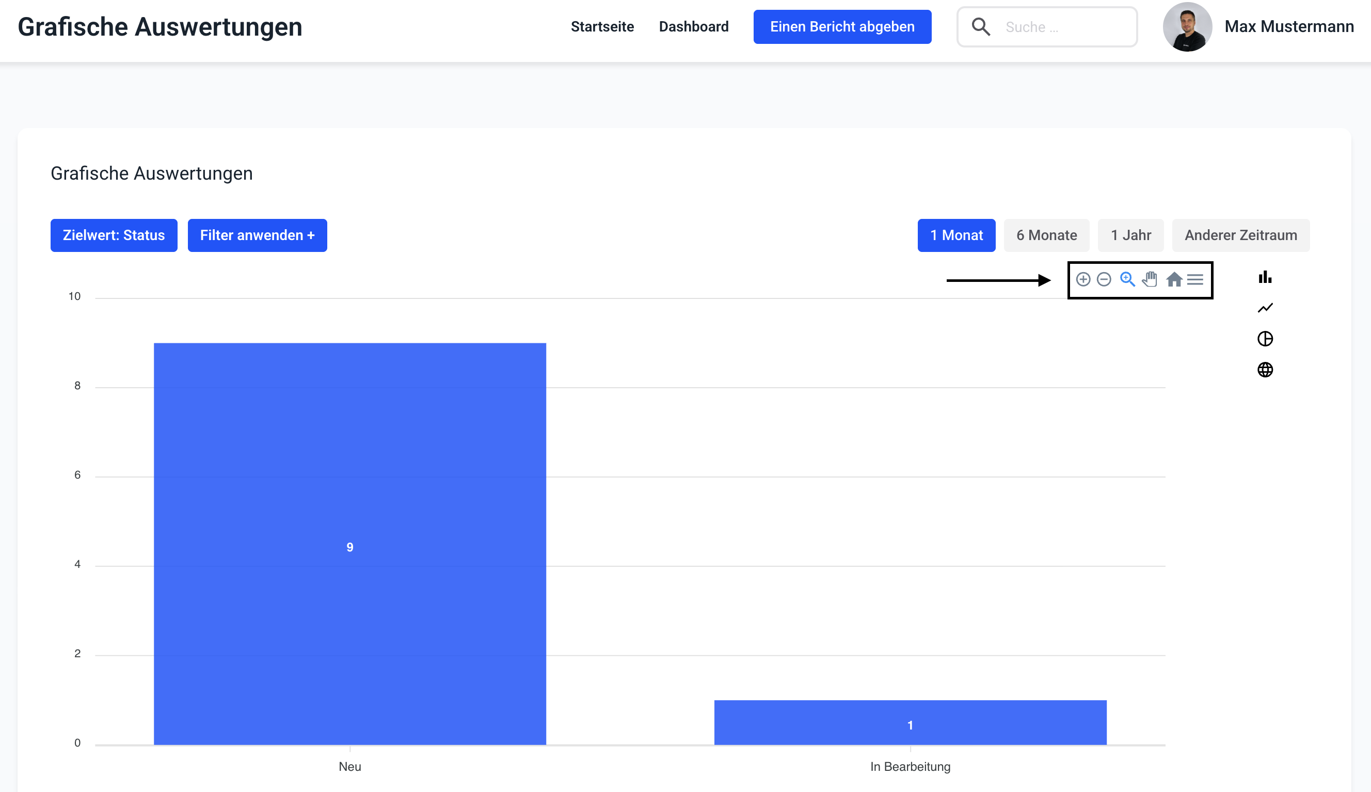This screenshot has height=792, width=1371.
Task: Open the Zielwert: Status selector
Action: pos(114,235)
